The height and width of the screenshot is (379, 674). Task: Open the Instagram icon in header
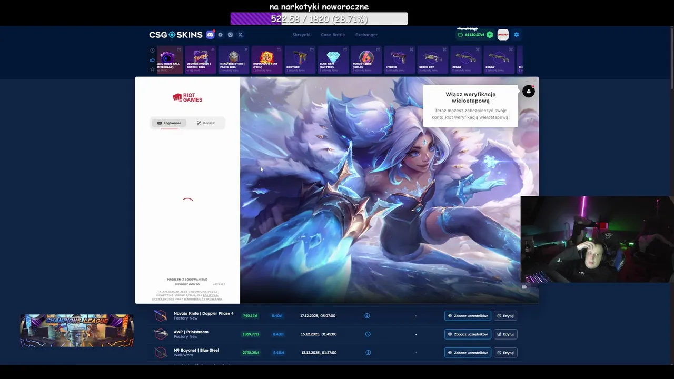[230, 35]
